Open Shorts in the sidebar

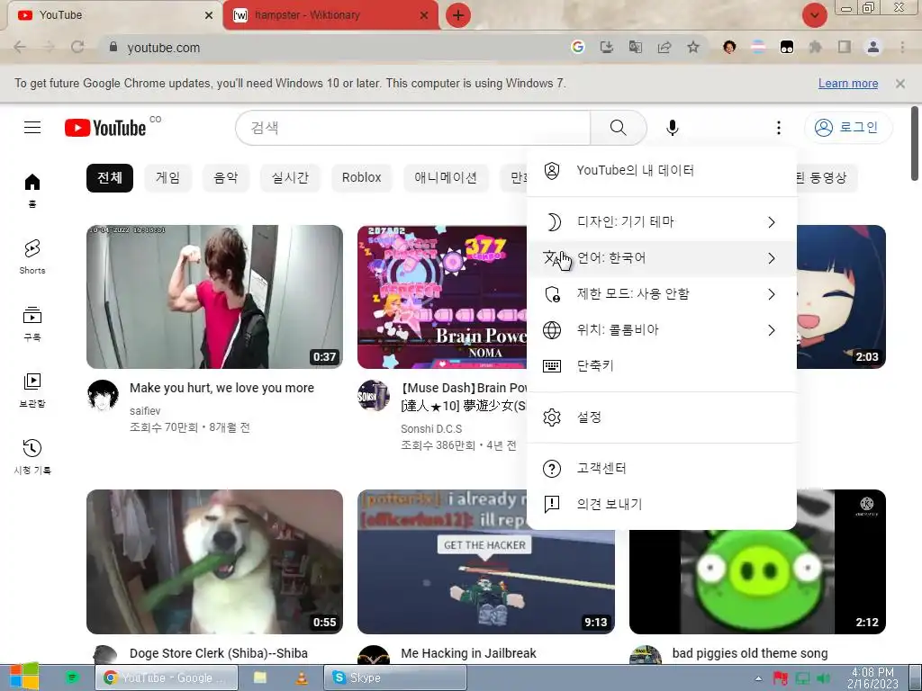(32, 256)
